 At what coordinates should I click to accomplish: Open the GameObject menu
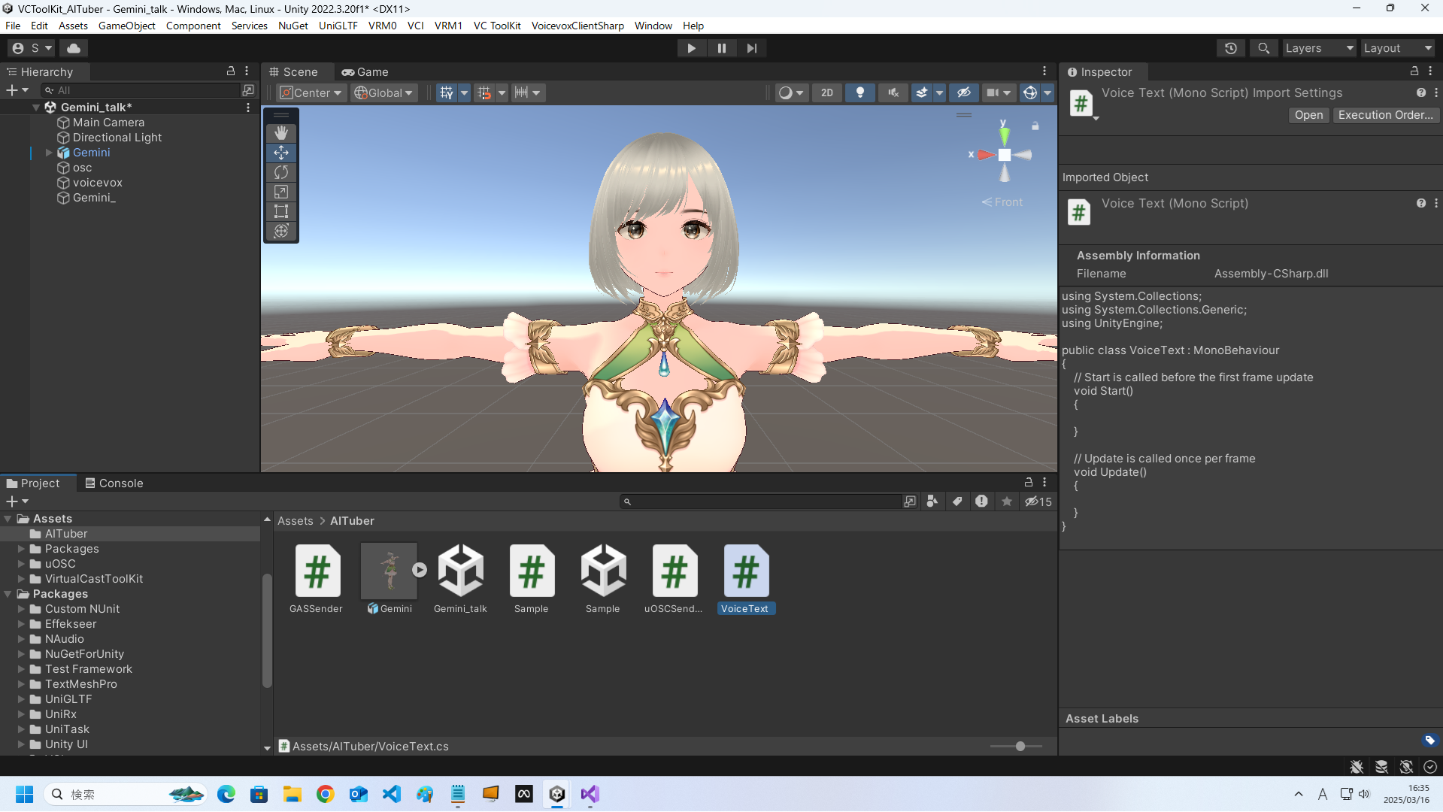126,26
